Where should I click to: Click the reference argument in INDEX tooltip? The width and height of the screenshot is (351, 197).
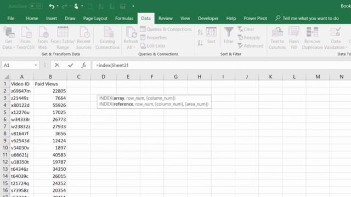coord(123,104)
